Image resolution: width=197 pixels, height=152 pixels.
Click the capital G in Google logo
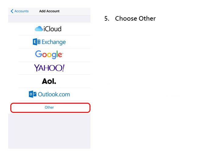point(38,54)
